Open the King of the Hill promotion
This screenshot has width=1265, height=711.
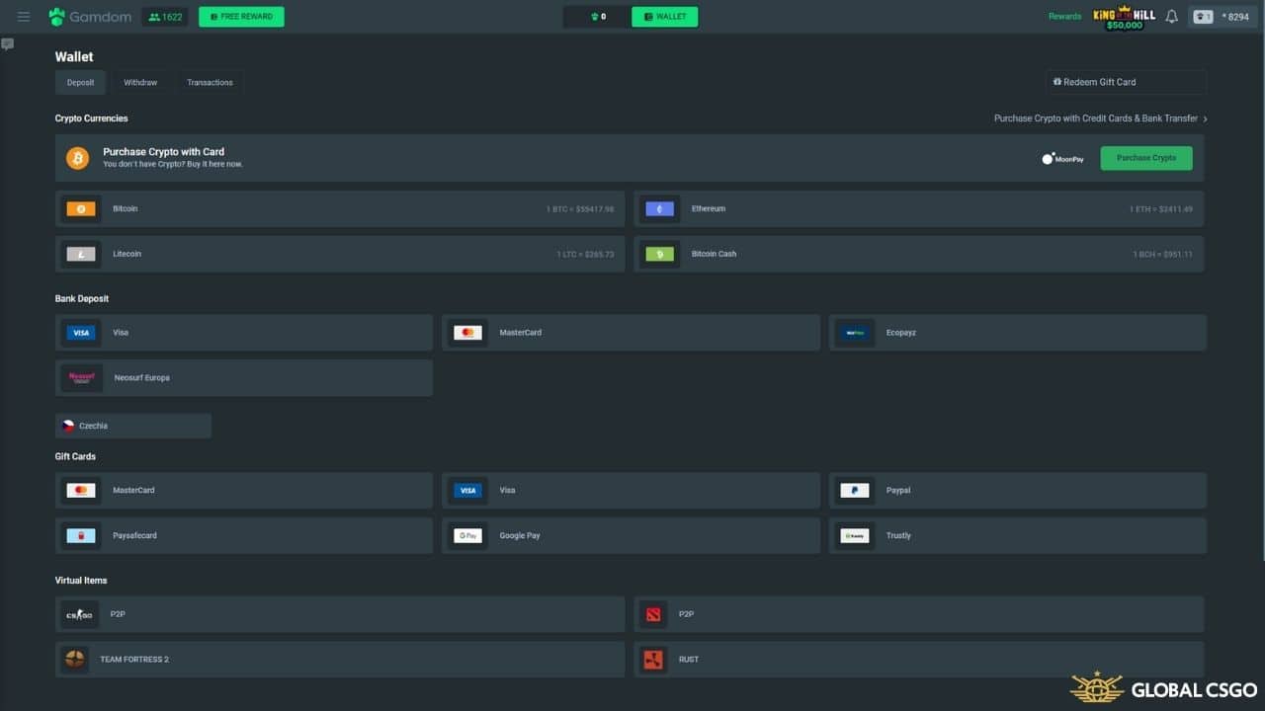tap(1124, 18)
